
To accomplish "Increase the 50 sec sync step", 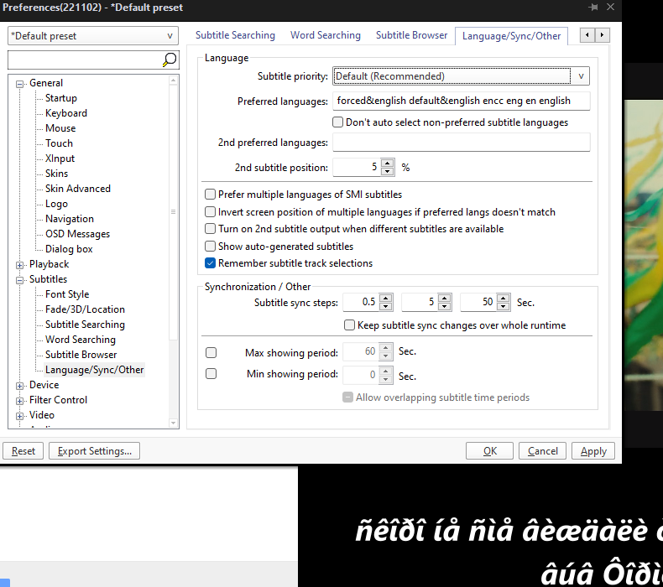I will point(504,299).
